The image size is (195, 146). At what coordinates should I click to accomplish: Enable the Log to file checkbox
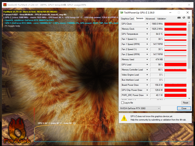point(123,103)
